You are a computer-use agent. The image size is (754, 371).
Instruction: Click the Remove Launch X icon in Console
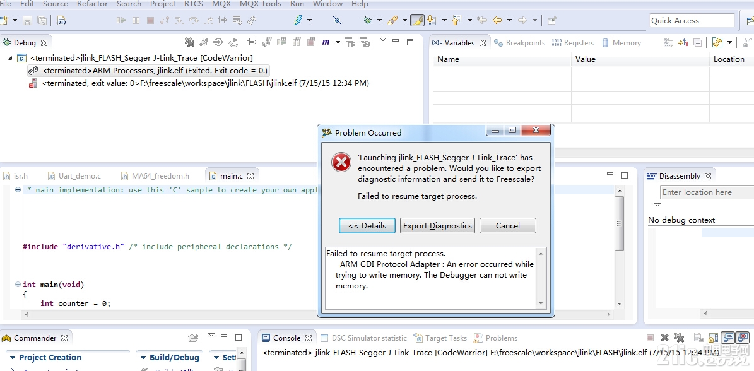[664, 338]
